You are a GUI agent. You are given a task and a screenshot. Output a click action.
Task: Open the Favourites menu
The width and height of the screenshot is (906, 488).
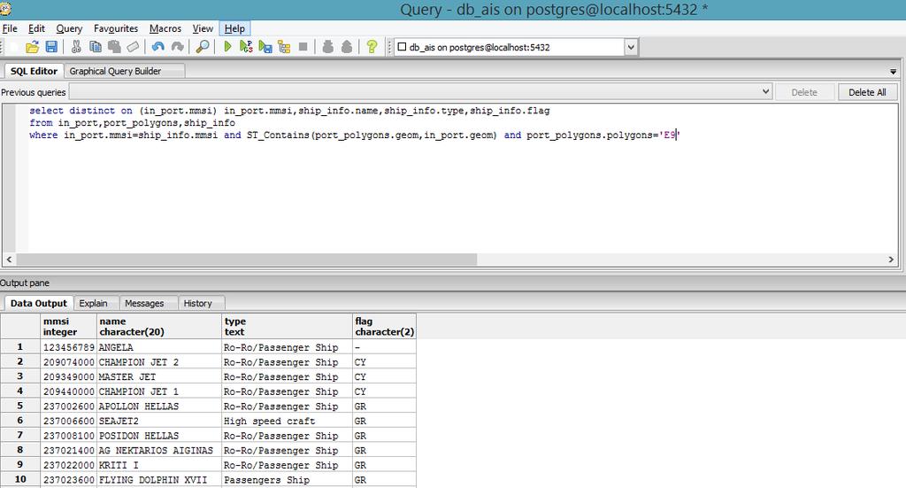click(x=116, y=28)
